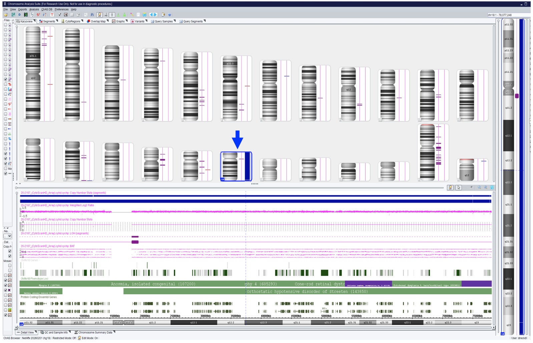
Task: Click the Edit Mode icon in status bar
Action: pos(79,338)
